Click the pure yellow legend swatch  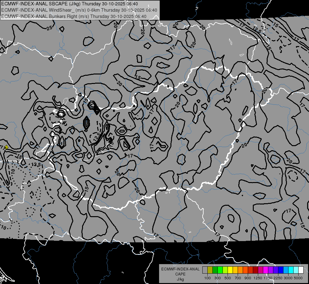[x=230, y=270]
